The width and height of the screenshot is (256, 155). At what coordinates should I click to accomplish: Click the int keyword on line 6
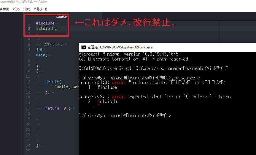pos(39,50)
